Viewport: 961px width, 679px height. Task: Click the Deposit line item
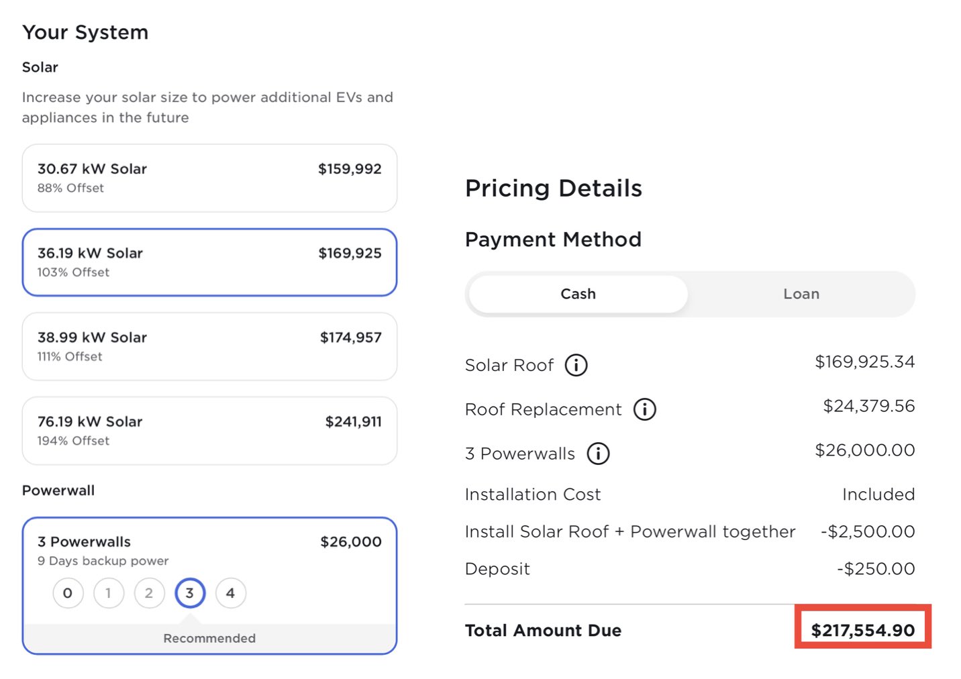(x=497, y=569)
